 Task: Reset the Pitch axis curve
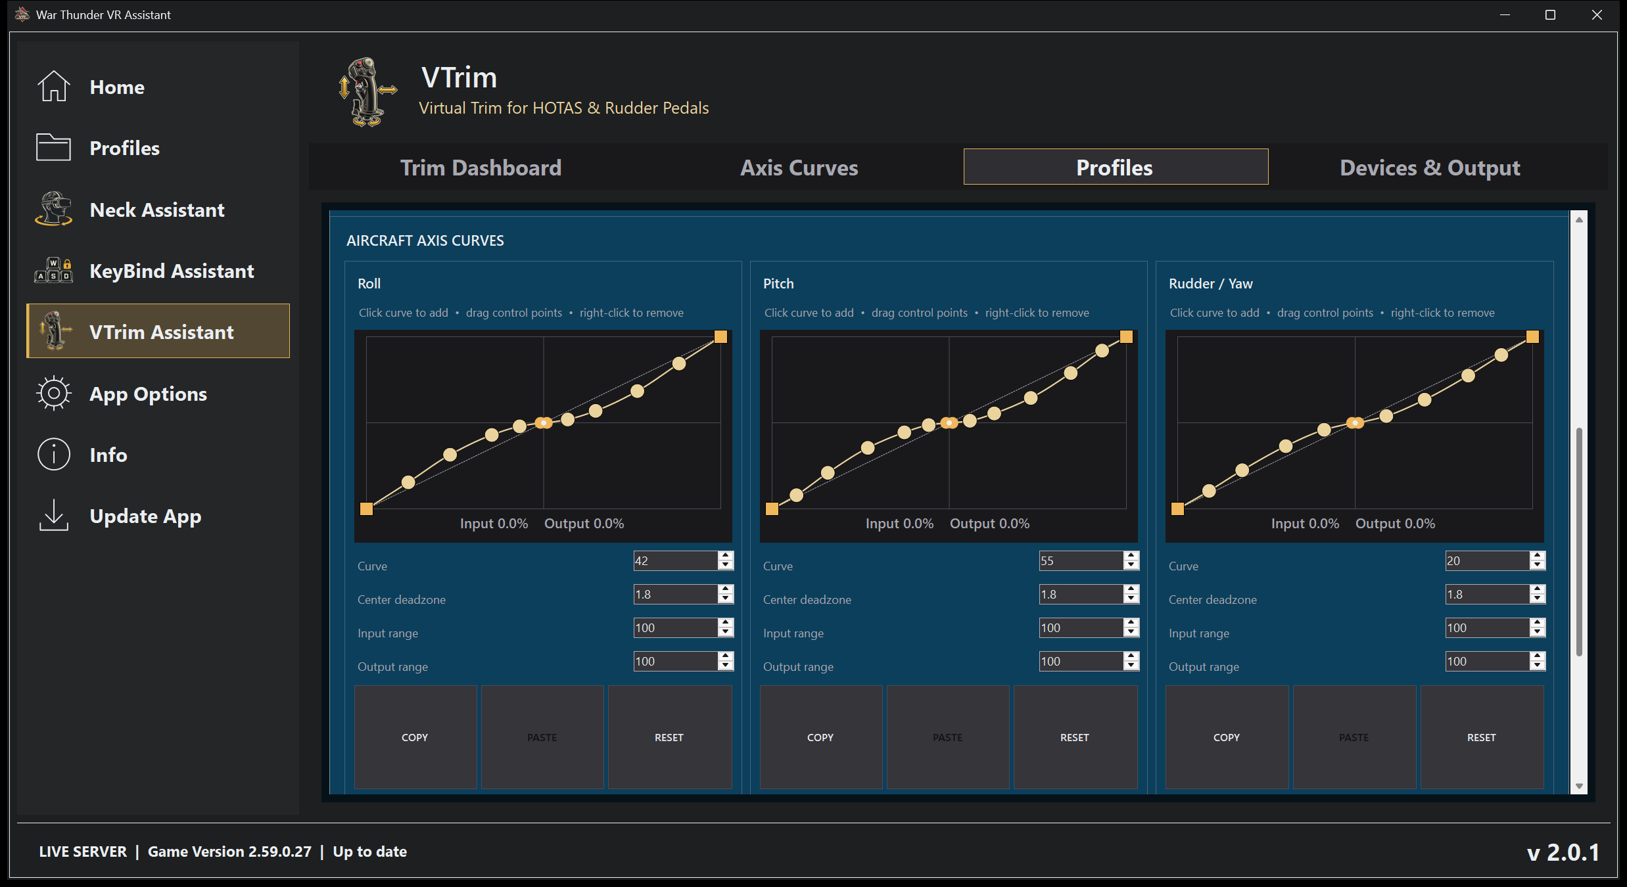point(1075,737)
